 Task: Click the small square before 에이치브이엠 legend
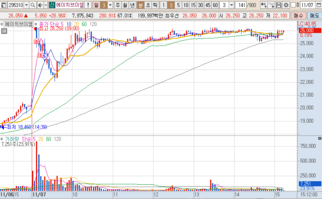point(2,24)
